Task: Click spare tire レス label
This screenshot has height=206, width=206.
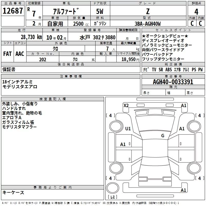Action: point(113,197)
